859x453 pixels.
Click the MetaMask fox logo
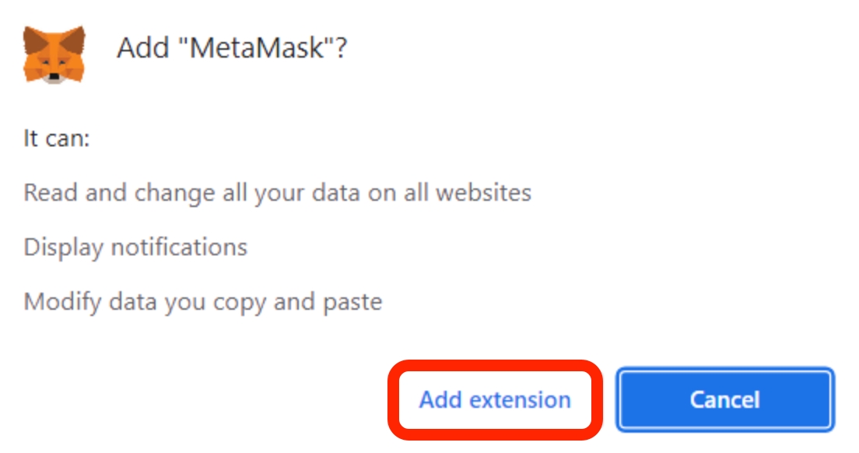[54, 54]
